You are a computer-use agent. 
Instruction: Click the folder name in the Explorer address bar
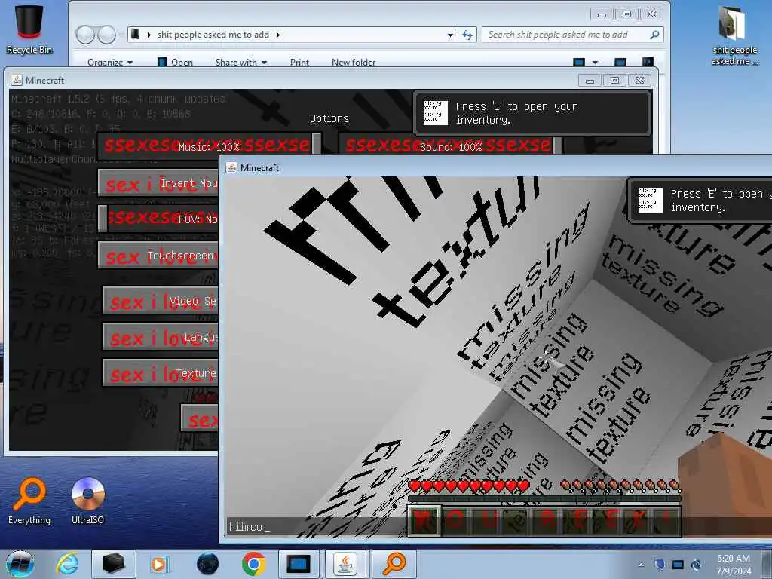[x=213, y=35]
